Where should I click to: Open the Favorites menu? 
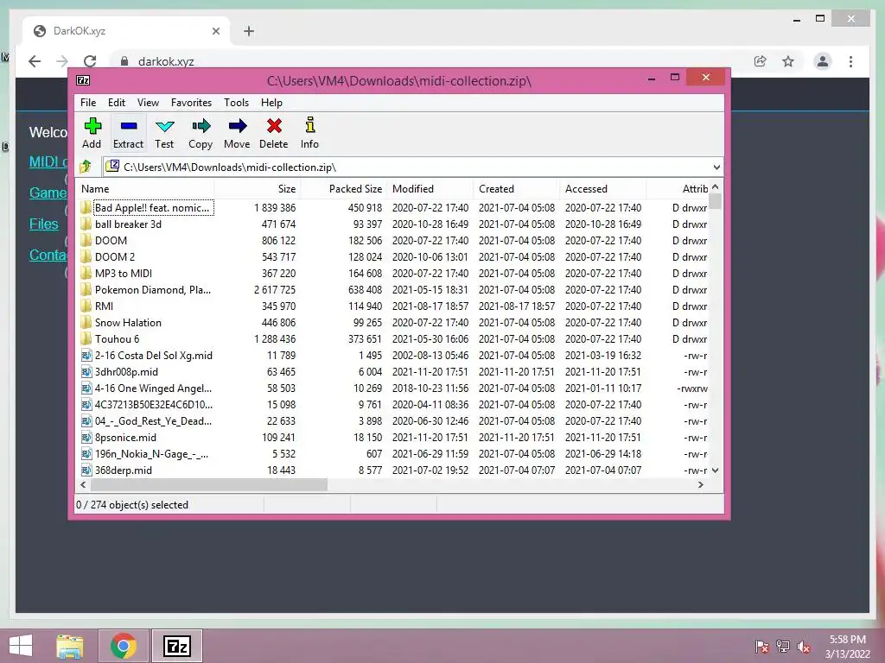[x=191, y=103]
